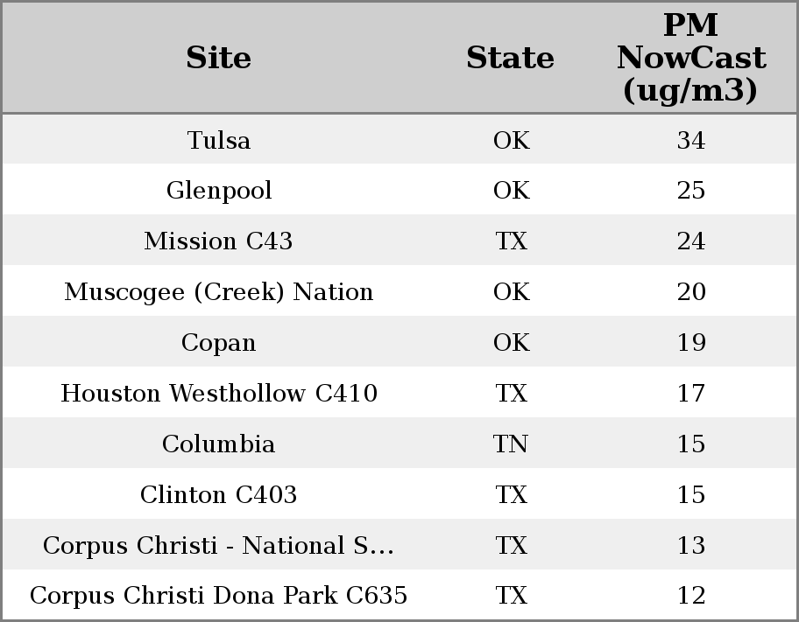Select the Mission C43 row name

218,241
